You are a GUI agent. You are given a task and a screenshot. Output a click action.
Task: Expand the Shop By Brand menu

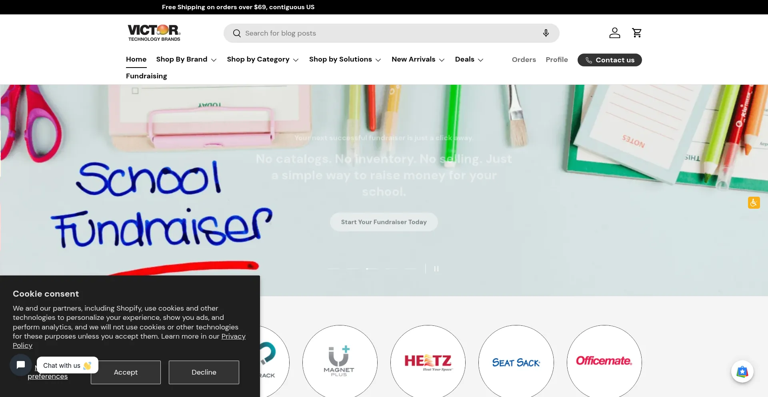(x=186, y=59)
